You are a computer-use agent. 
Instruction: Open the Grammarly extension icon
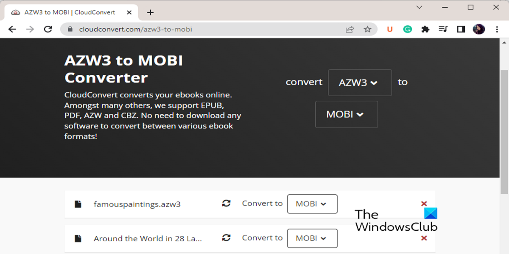click(x=408, y=29)
